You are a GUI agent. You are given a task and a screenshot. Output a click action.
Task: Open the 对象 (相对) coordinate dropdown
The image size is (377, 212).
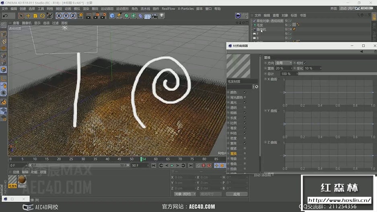pos(185,194)
